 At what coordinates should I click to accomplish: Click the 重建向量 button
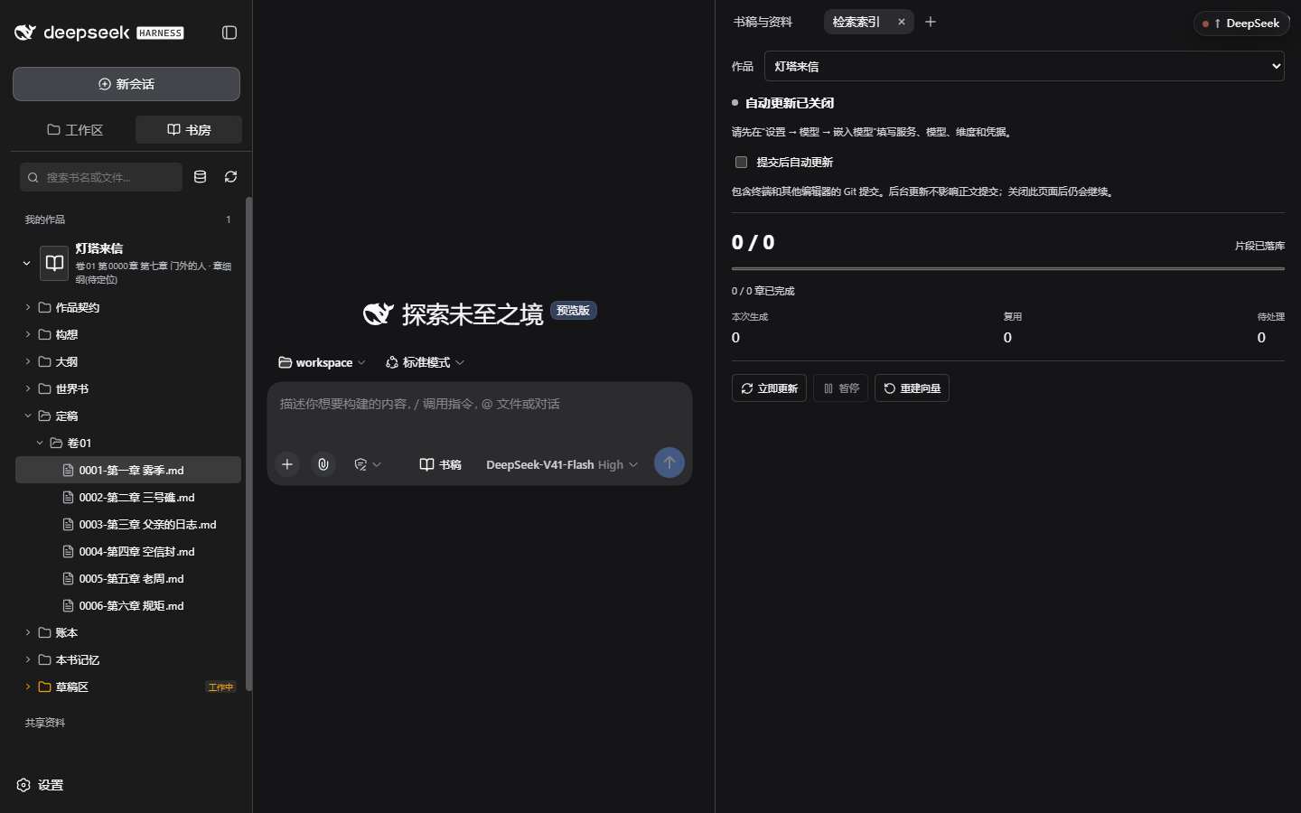(x=912, y=388)
